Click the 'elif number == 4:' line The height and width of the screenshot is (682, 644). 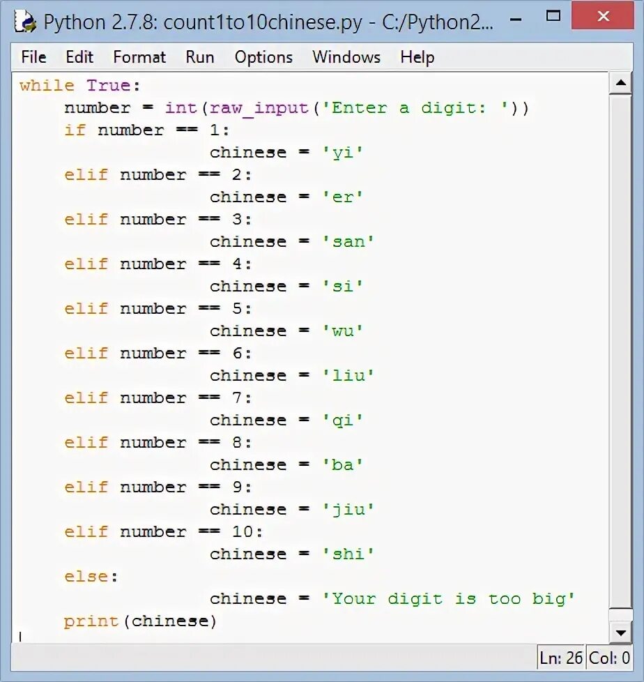[158, 264]
